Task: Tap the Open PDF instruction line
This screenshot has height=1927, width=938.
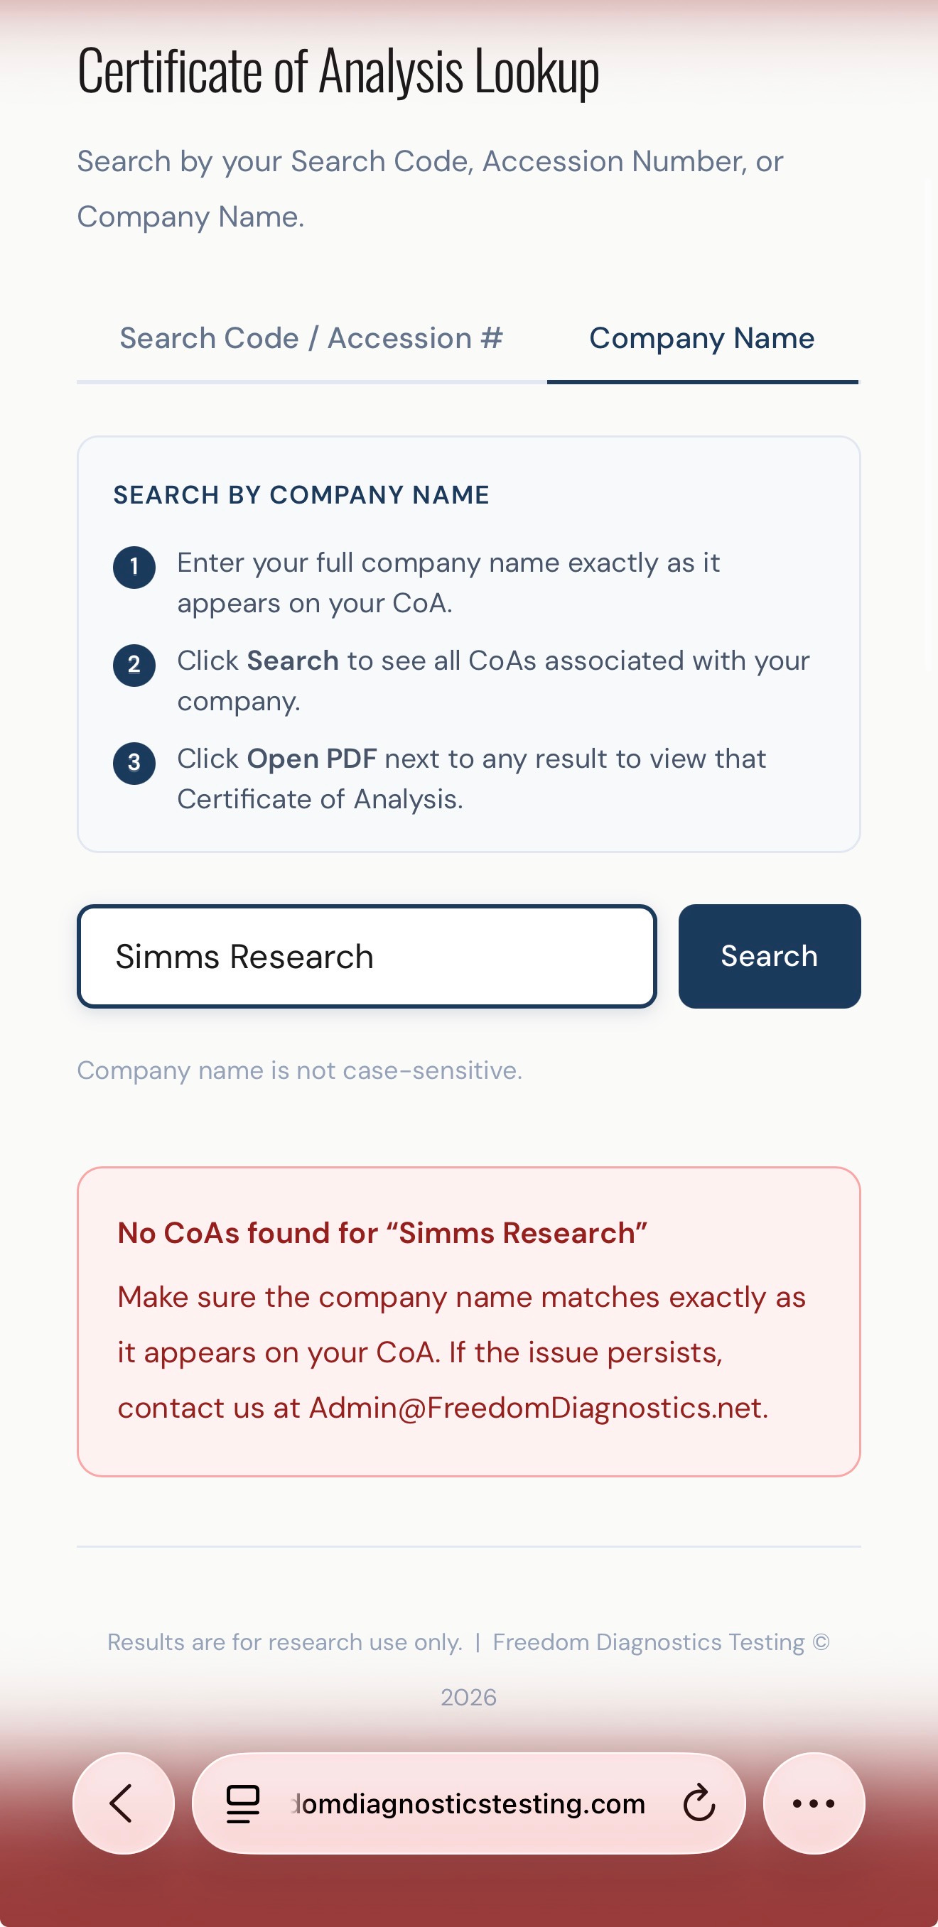Action: pos(472,778)
